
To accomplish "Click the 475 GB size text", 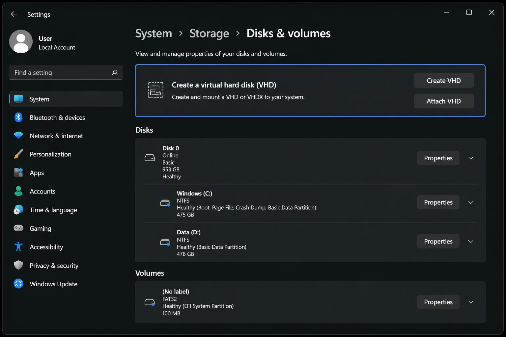I will pos(185,215).
